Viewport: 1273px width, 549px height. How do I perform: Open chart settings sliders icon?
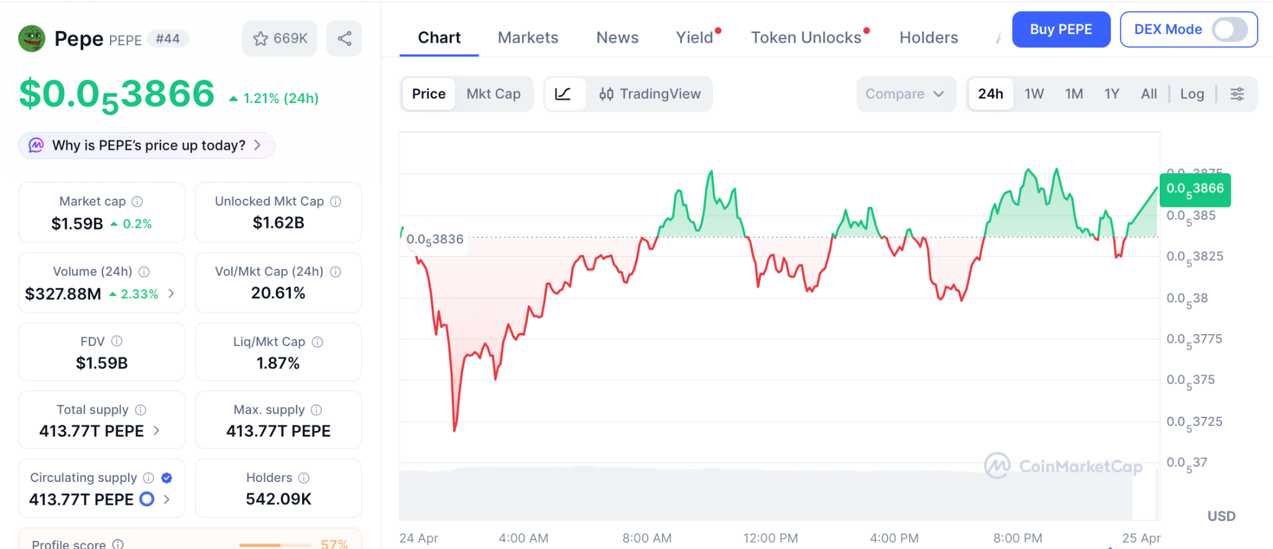tap(1237, 94)
